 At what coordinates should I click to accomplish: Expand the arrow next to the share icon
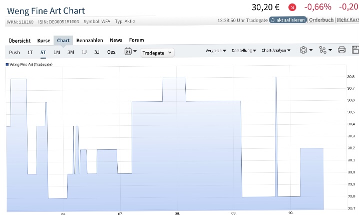pyautogui.click(x=330, y=50)
